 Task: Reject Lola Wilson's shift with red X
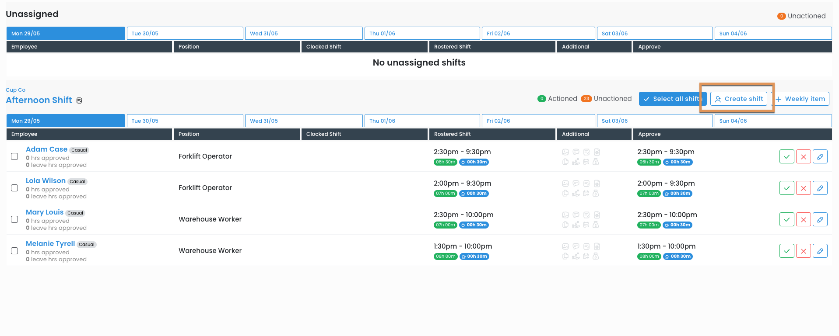[803, 188]
